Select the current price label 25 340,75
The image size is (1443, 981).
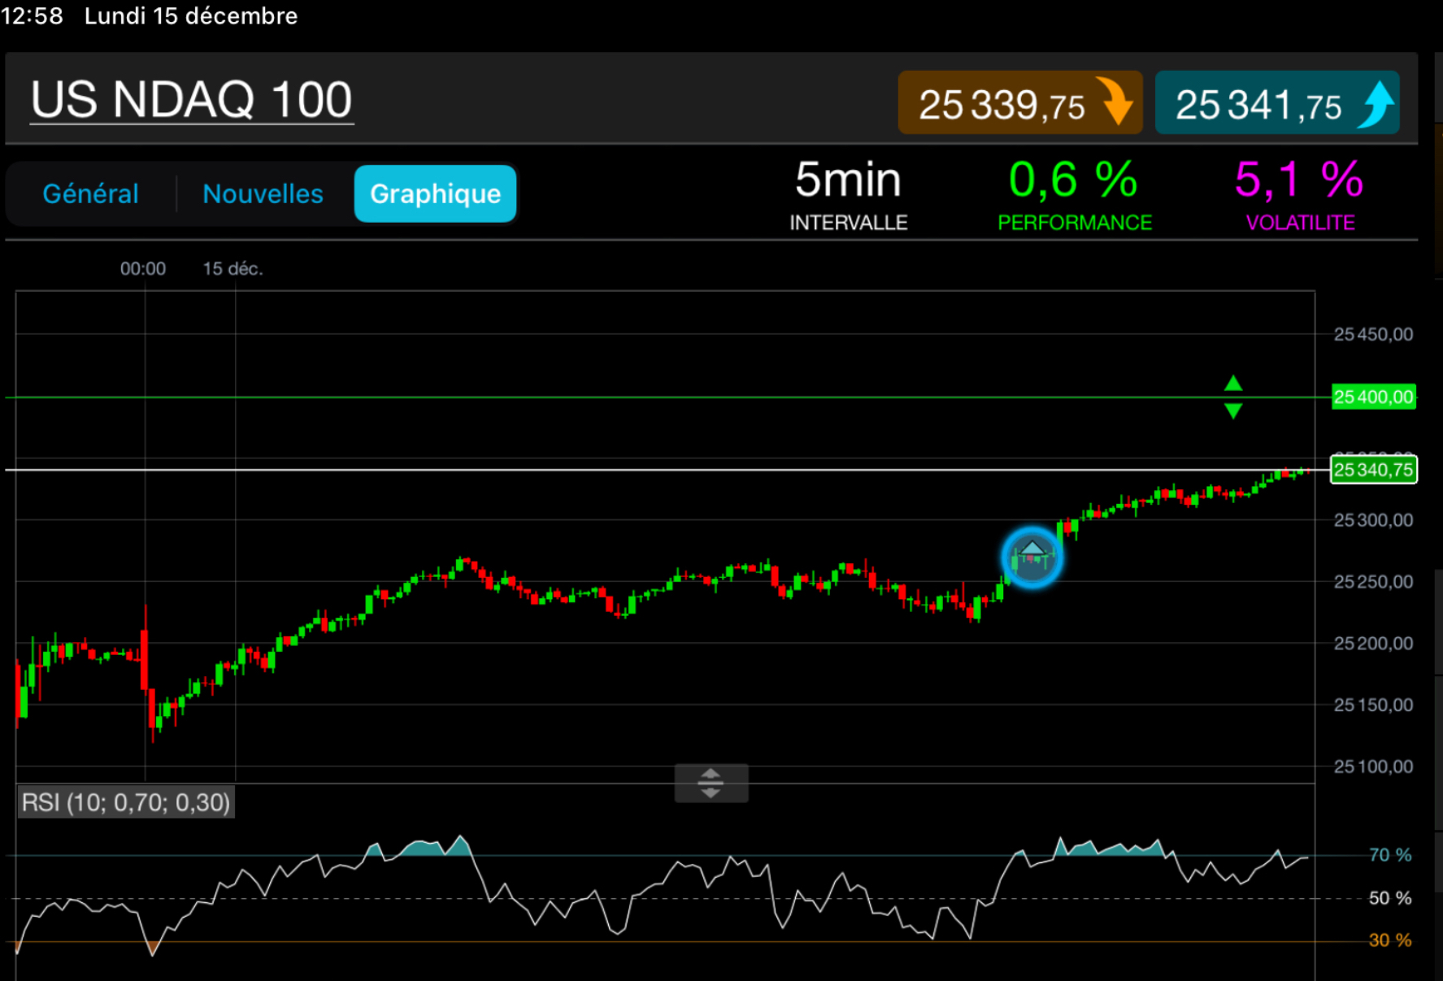pyautogui.click(x=1374, y=470)
